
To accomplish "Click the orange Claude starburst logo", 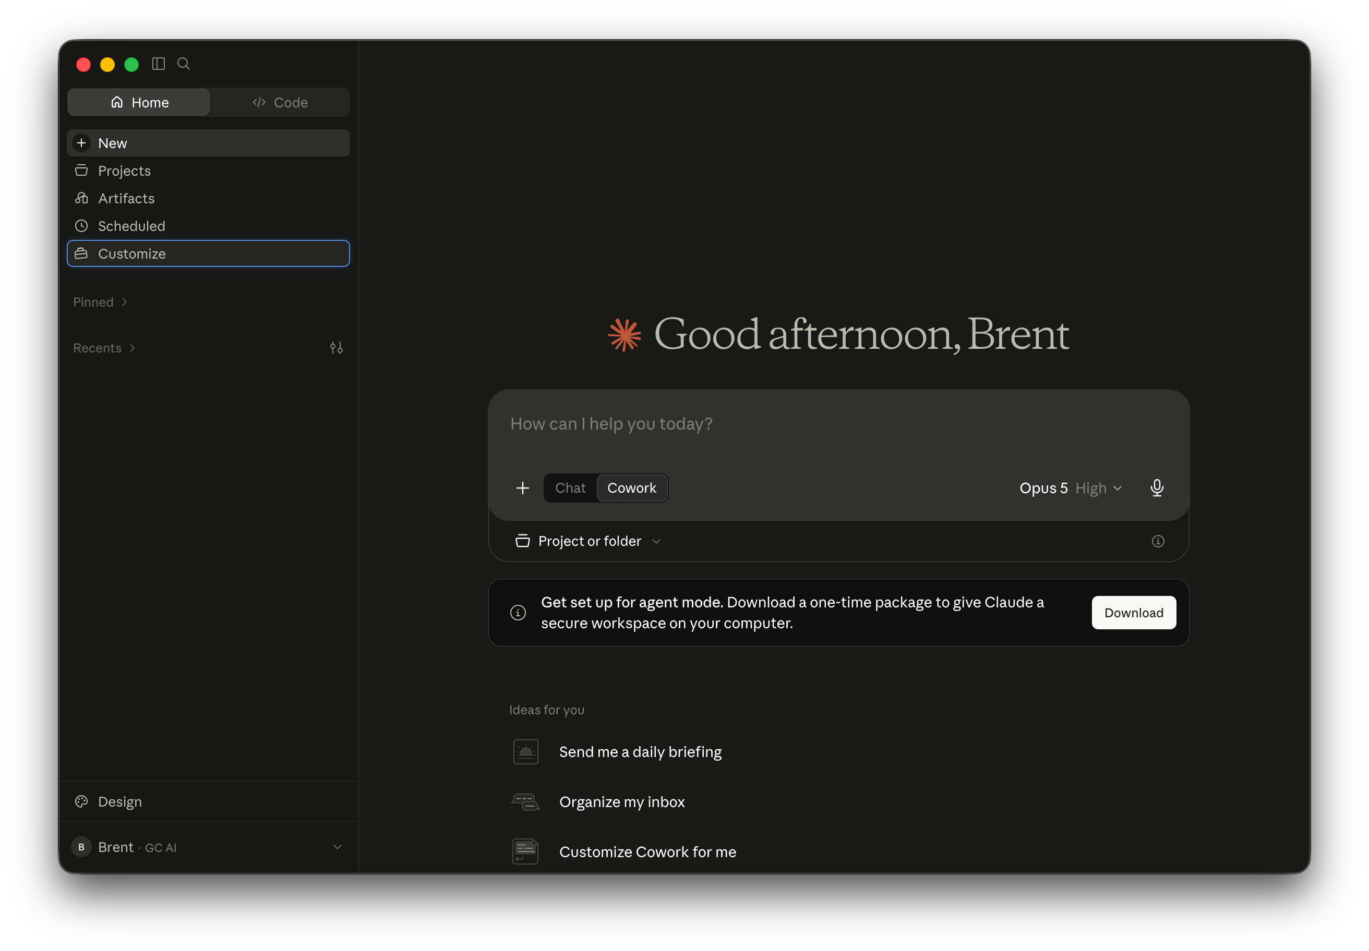I will pyautogui.click(x=625, y=334).
